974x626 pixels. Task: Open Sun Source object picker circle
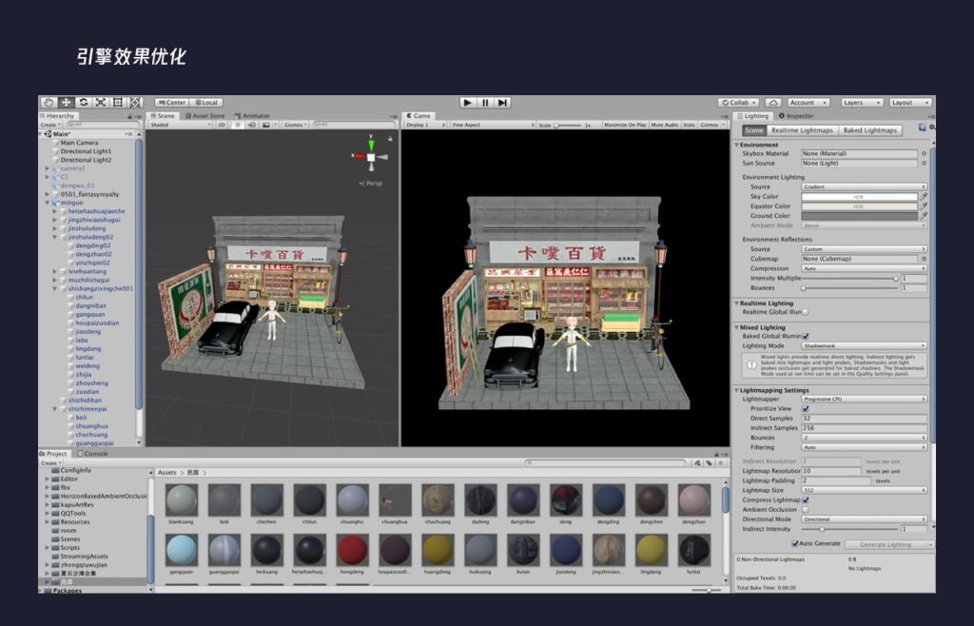click(924, 164)
